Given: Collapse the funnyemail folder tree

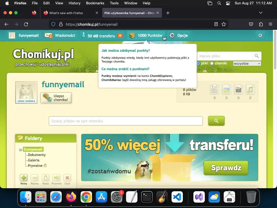Looking at the screenshot, I should (x=20, y=150).
